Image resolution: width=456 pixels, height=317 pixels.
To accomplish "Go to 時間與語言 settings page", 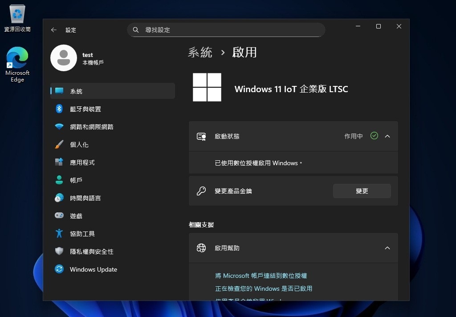I will click(x=85, y=198).
